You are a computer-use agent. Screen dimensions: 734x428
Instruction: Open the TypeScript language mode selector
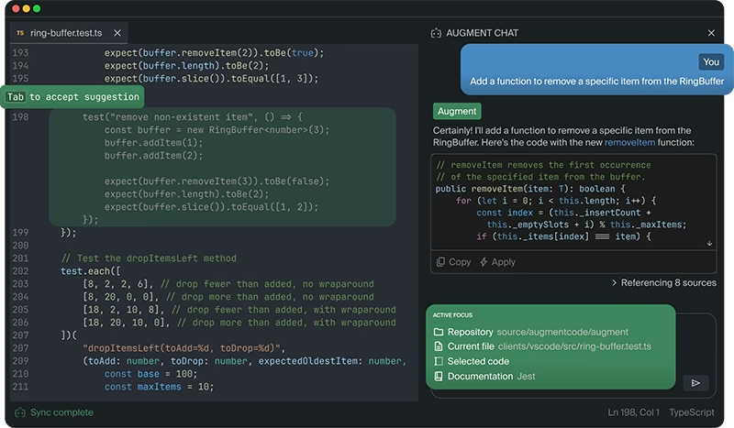pyautogui.click(x=692, y=412)
